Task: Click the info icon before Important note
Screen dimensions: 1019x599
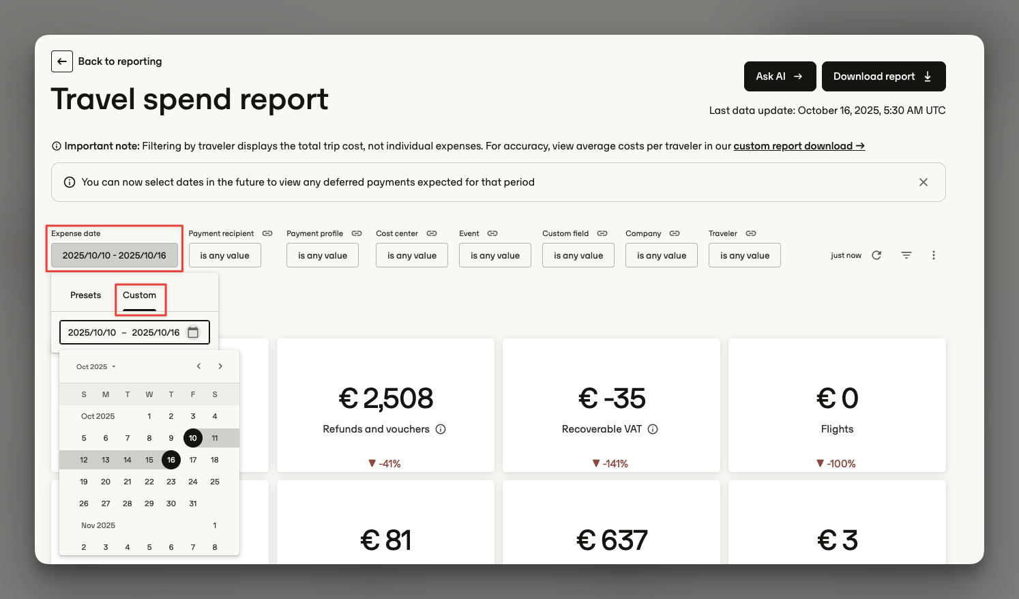Action: point(57,146)
